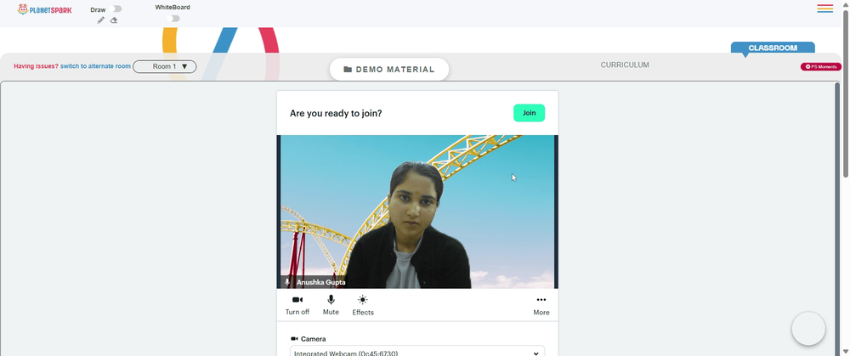
Task: Open the More options menu
Action: pyautogui.click(x=541, y=306)
